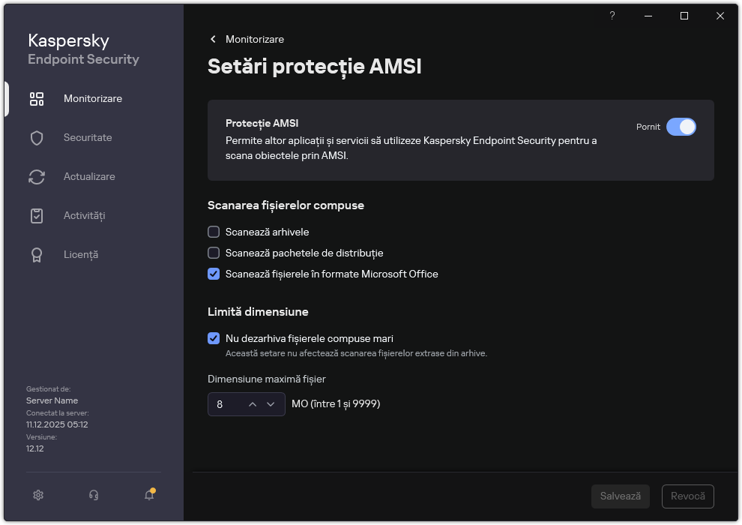Click the back arrow next to Monitorizare

(212, 39)
